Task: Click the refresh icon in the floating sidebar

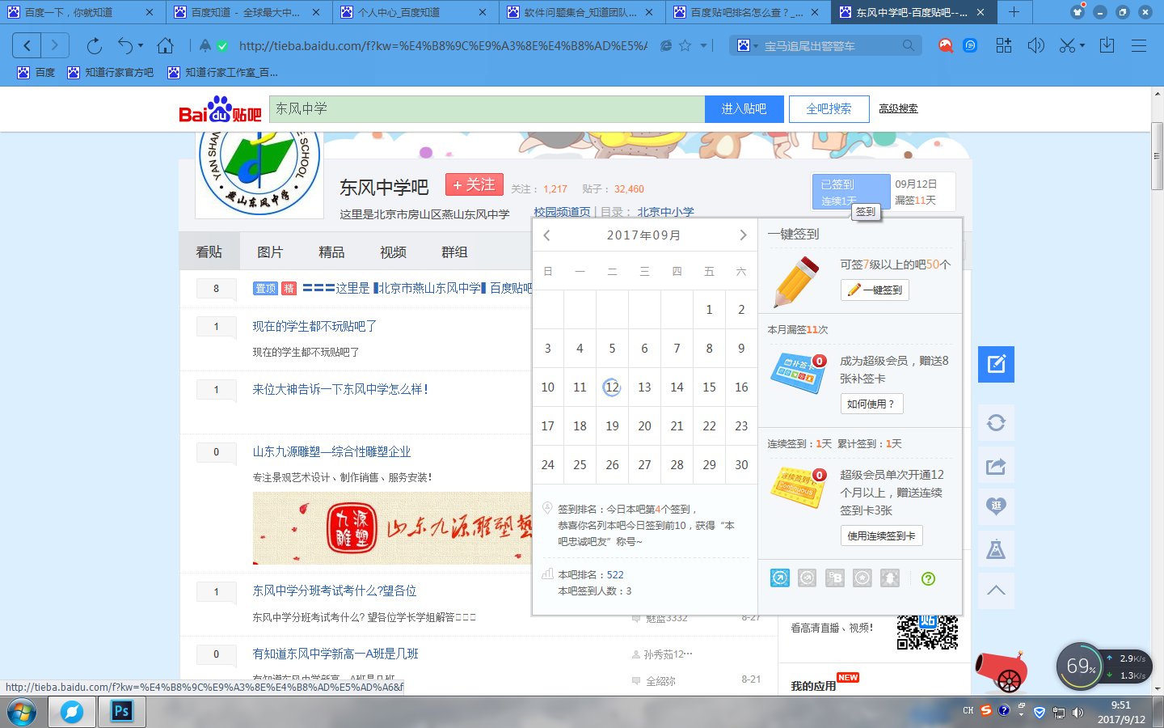Action: click(996, 422)
